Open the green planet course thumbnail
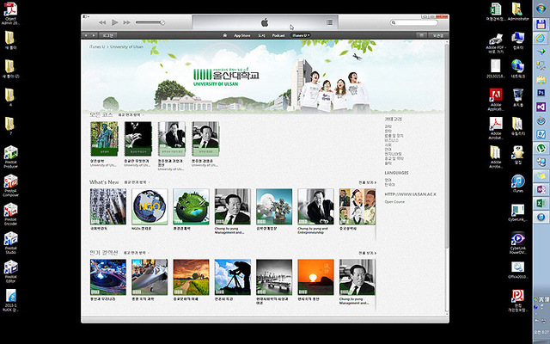 [191, 206]
